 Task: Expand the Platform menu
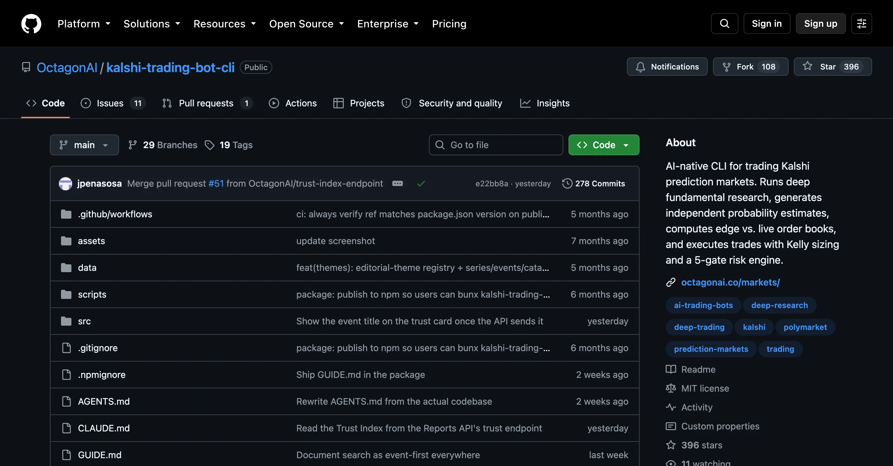84,23
